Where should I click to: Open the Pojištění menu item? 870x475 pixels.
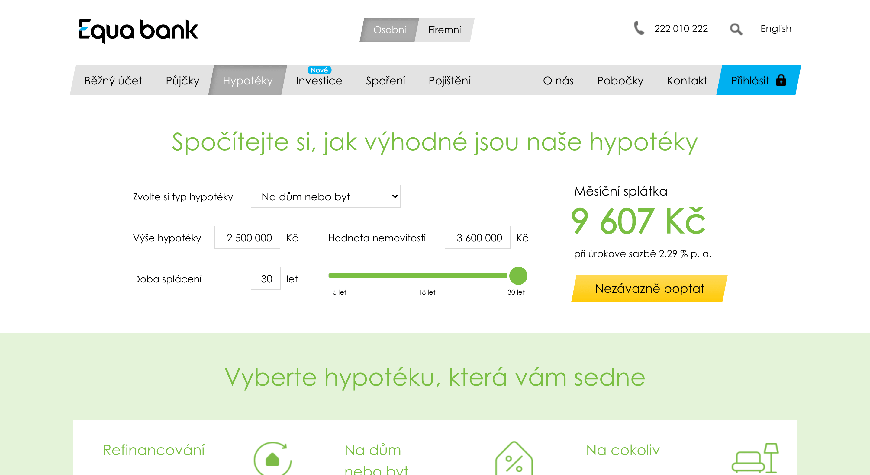449,81
